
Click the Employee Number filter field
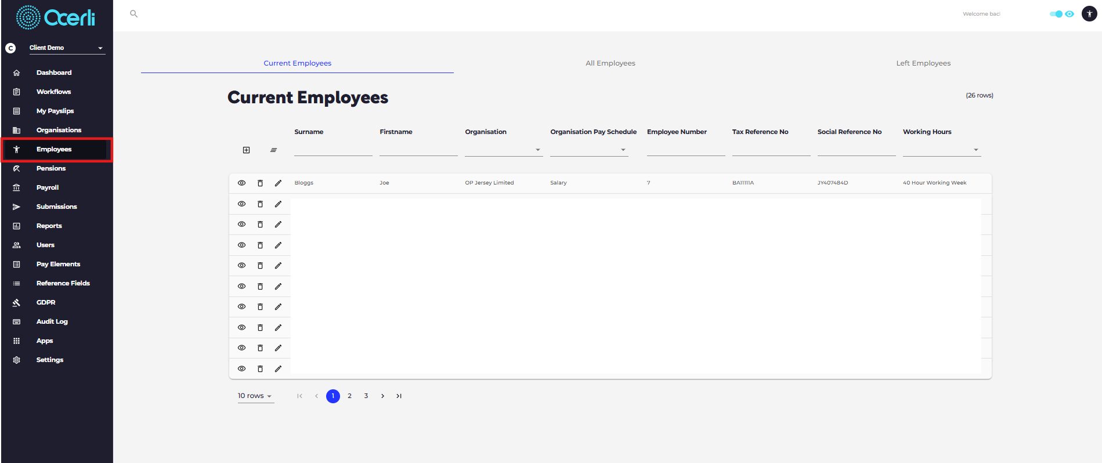[686, 150]
